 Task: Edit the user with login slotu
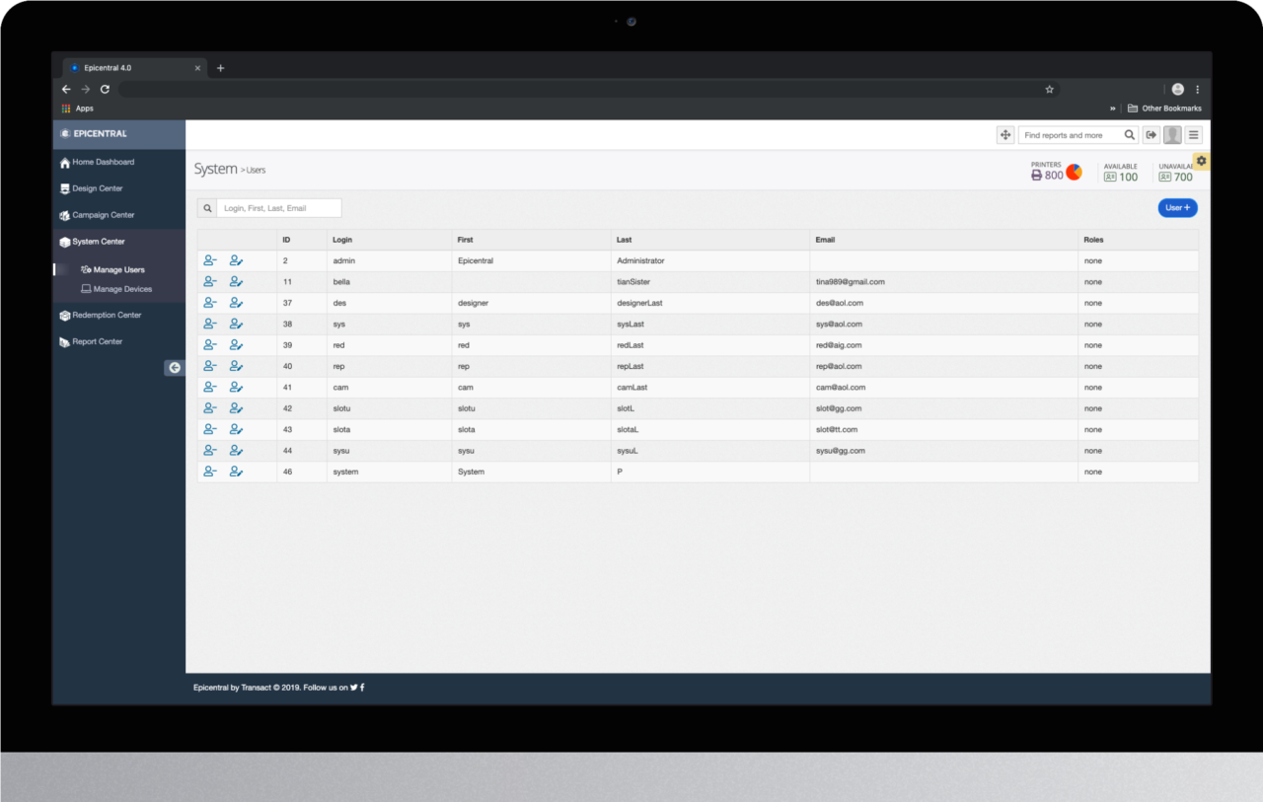[236, 408]
